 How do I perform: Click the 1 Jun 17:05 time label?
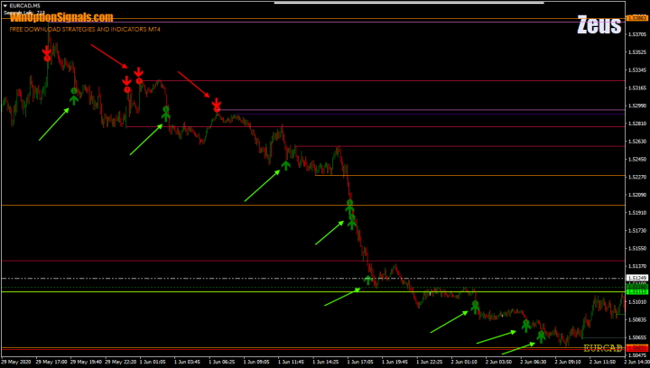(361, 362)
